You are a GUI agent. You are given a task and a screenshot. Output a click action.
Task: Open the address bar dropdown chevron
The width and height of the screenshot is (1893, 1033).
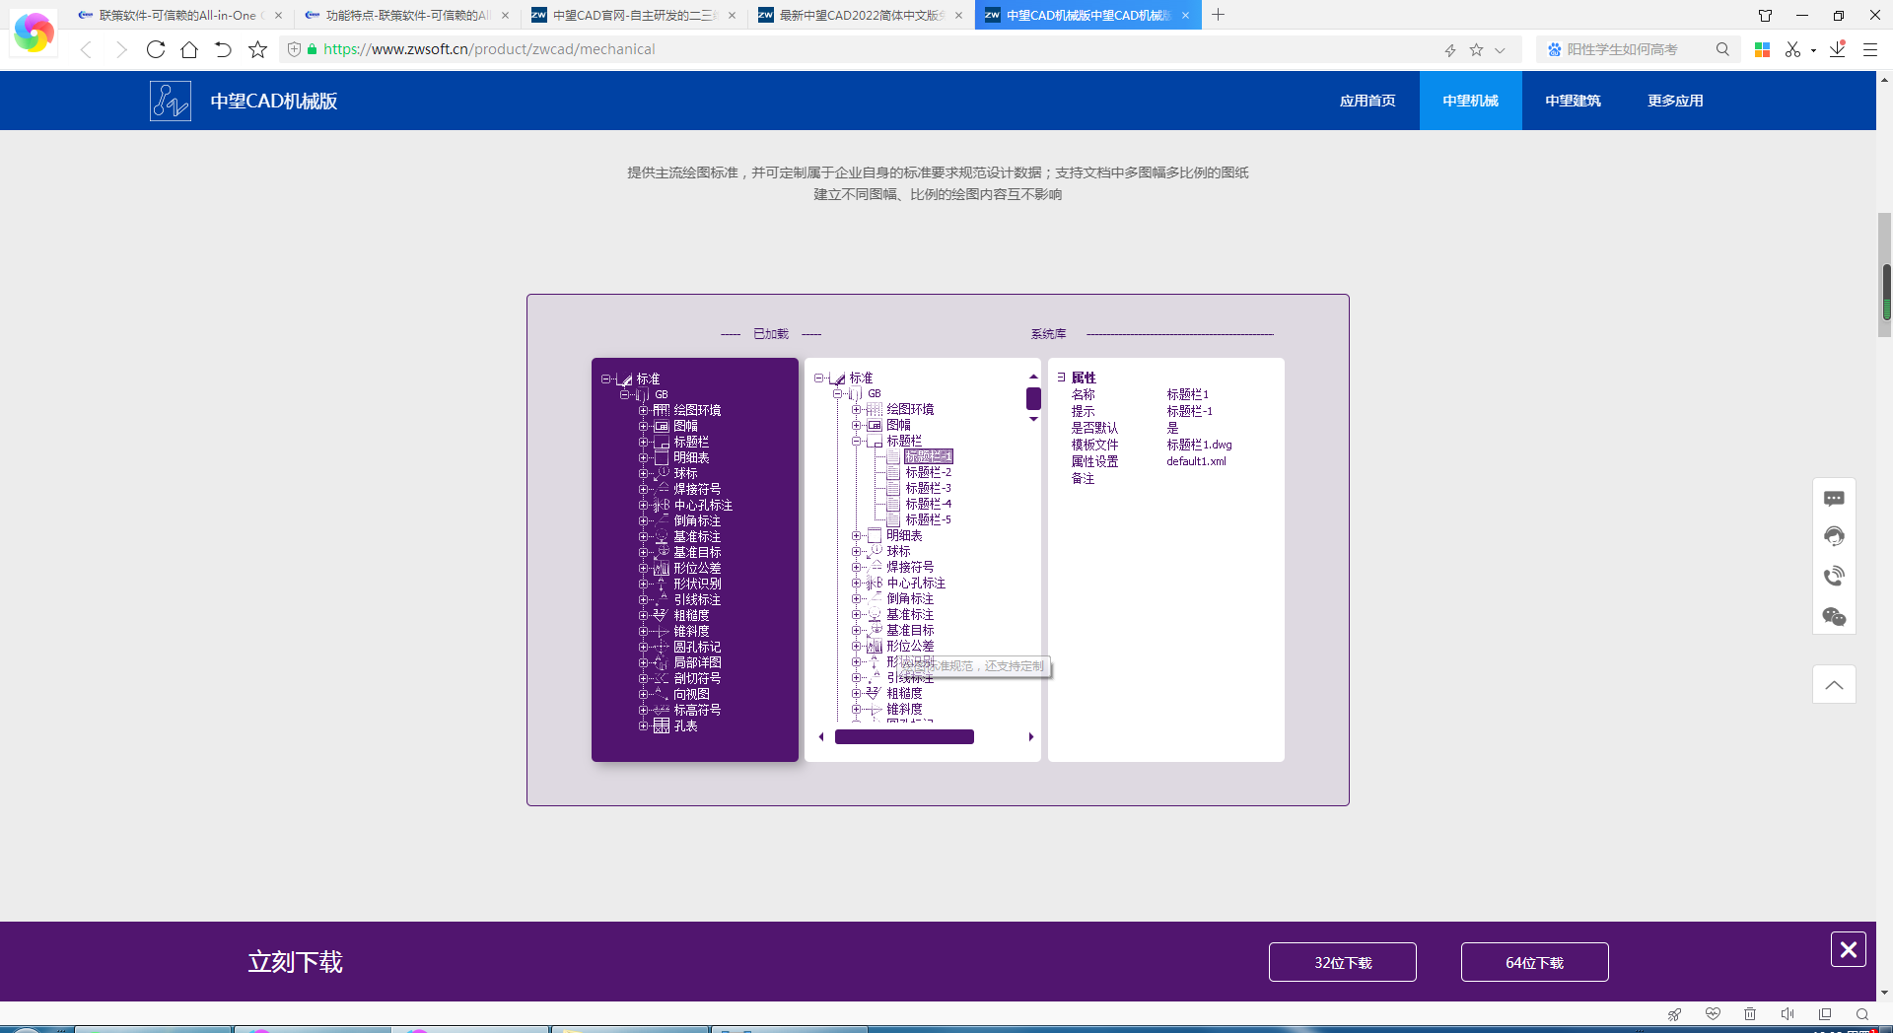coord(1500,49)
